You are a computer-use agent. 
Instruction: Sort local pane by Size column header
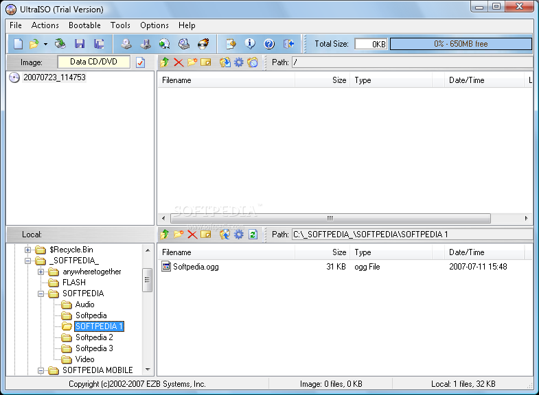coord(322,252)
